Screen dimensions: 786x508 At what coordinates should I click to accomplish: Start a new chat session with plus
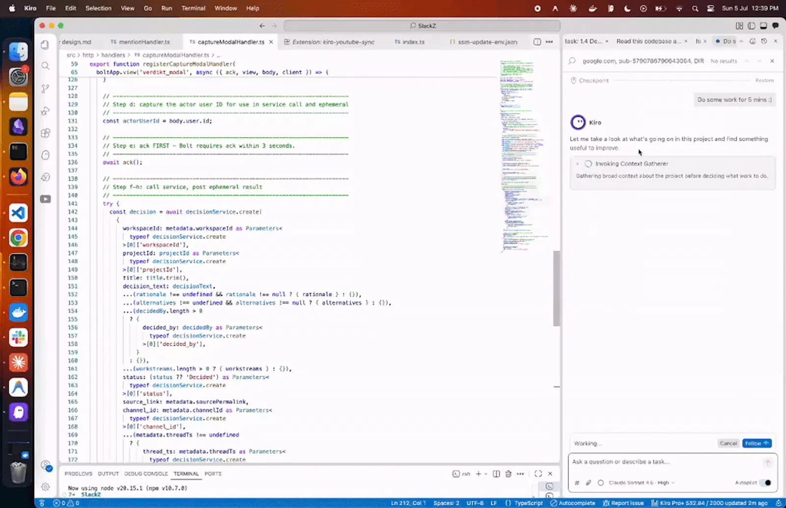[741, 41]
